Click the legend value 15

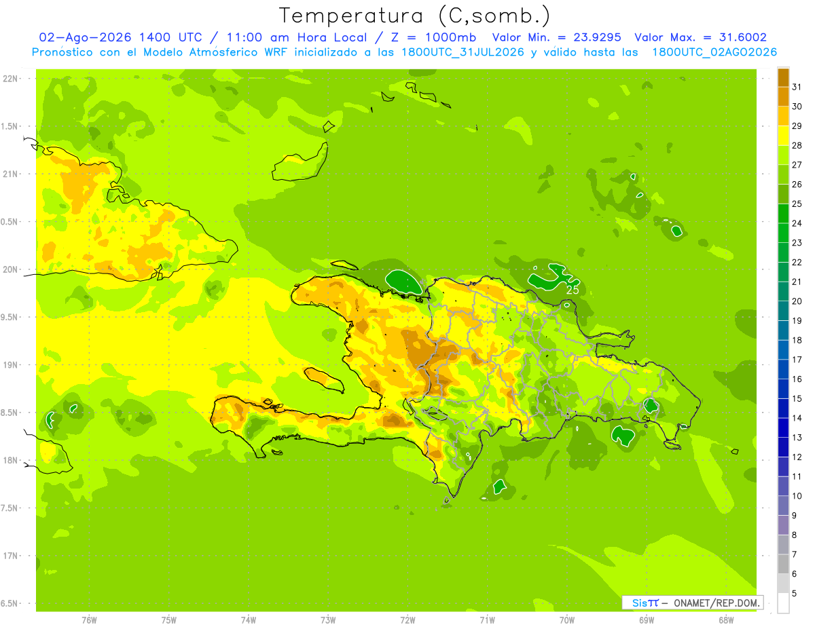[x=797, y=398]
